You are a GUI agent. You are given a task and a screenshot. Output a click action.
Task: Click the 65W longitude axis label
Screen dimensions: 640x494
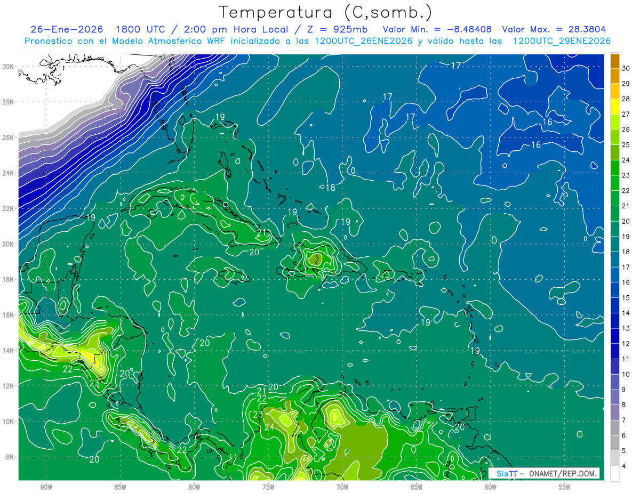pos(417,488)
